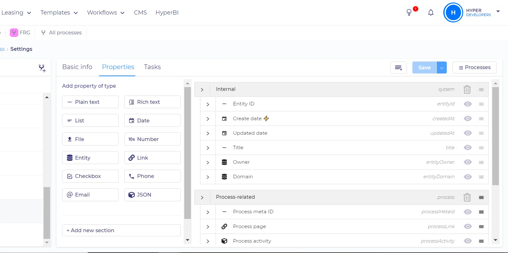Expand the Domain property row
The width and height of the screenshot is (508, 253).
click(x=208, y=177)
